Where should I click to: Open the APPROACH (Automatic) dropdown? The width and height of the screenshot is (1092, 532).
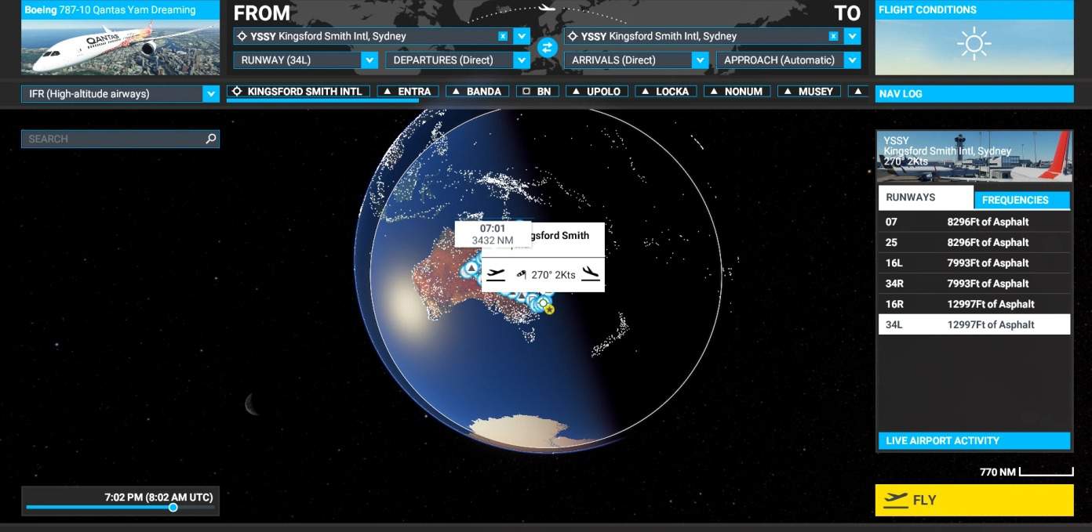click(853, 60)
